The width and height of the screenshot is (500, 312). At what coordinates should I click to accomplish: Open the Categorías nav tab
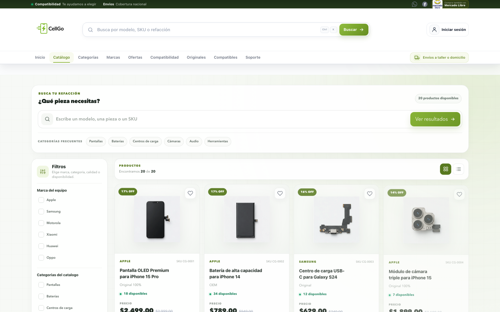pos(88,57)
